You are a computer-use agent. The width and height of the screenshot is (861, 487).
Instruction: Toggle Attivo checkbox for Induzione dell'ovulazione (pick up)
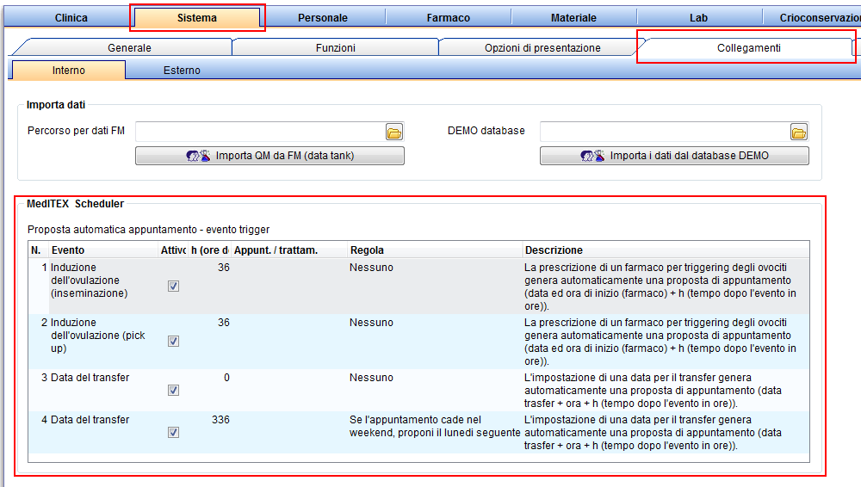pos(174,341)
